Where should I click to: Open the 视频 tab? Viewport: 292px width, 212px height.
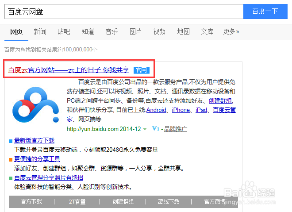click(159, 32)
